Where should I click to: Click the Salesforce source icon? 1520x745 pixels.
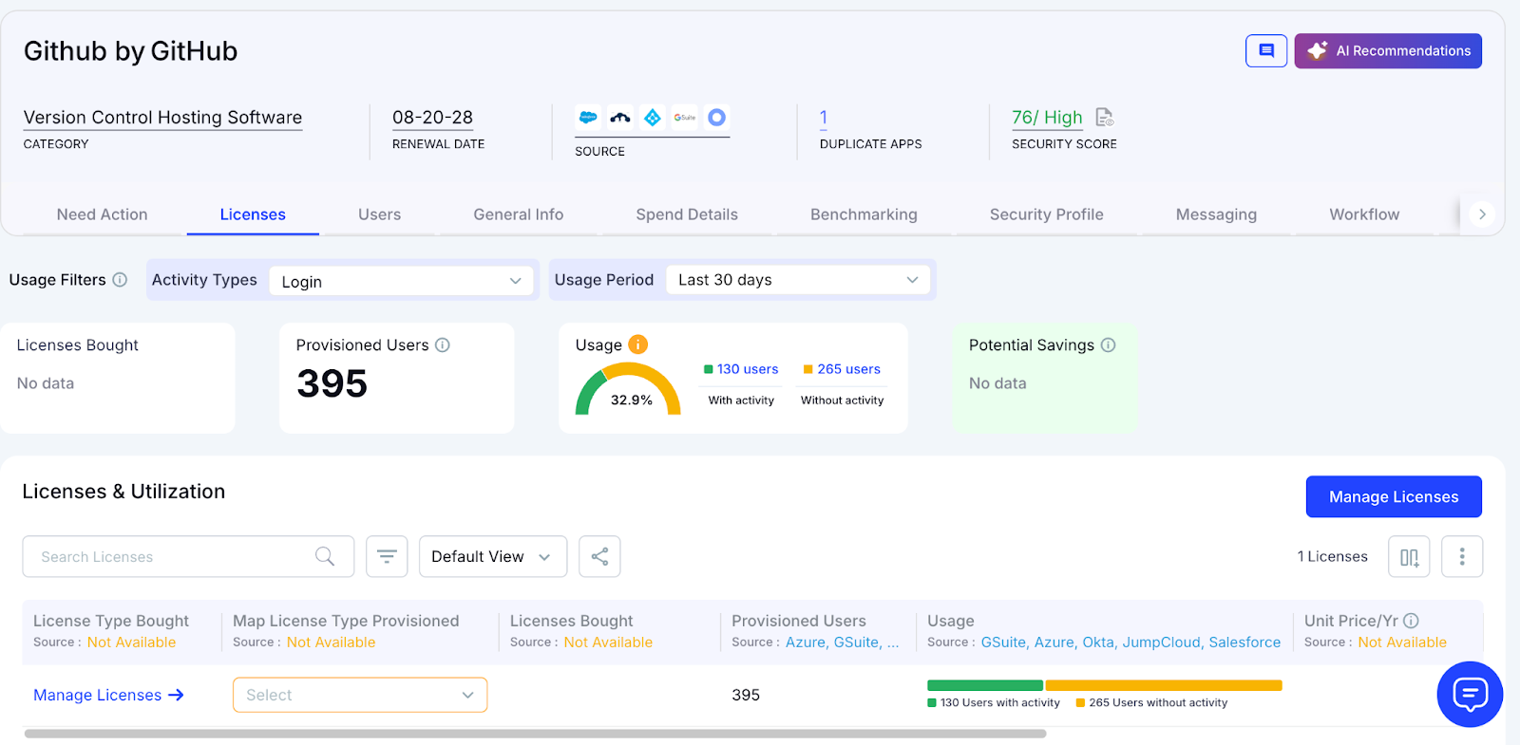588,118
